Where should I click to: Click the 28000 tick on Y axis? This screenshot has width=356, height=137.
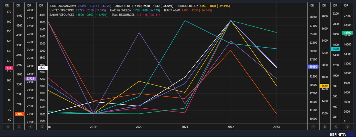click(x=31, y=10)
